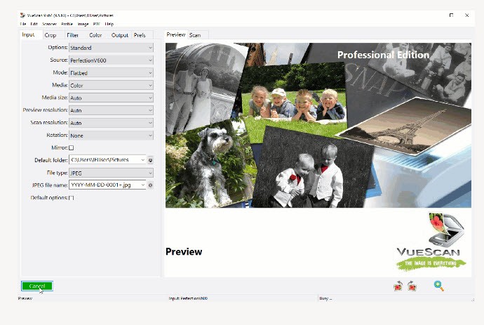
Task: Toggle the Mirror checkbox
Action: pyautogui.click(x=72, y=147)
